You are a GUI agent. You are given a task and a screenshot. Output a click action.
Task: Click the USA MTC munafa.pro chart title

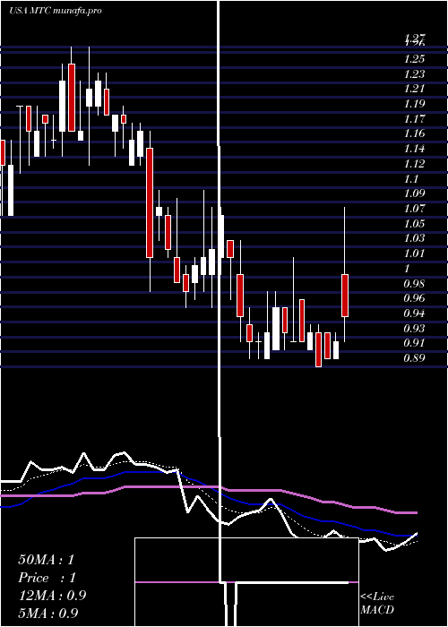56,11
